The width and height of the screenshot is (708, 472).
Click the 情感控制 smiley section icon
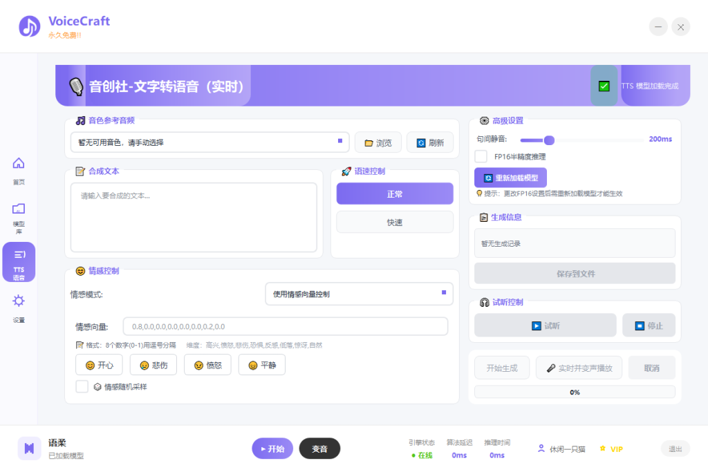[80, 271]
